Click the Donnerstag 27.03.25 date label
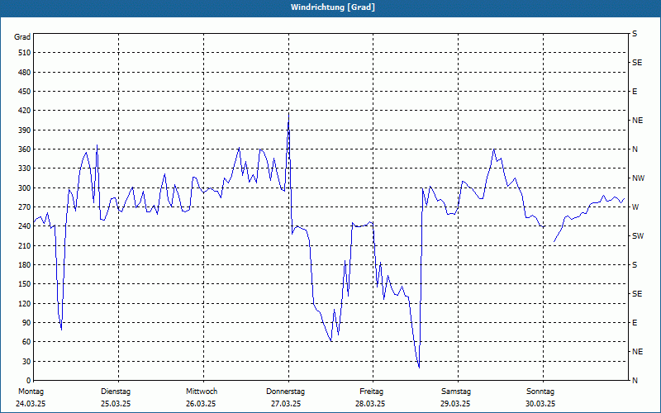The image size is (661, 413). click(x=285, y=397)
